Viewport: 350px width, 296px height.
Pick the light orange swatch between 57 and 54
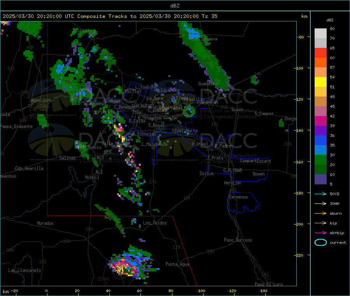pyautogui.click(x=320, y=72)
